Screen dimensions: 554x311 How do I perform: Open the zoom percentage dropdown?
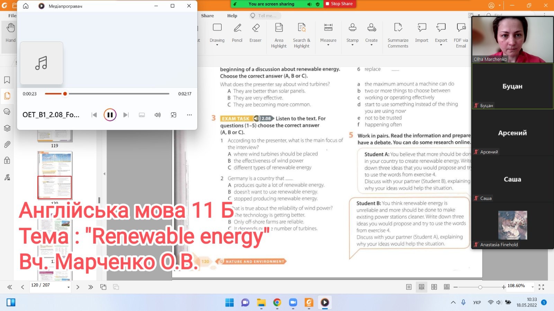533,287
